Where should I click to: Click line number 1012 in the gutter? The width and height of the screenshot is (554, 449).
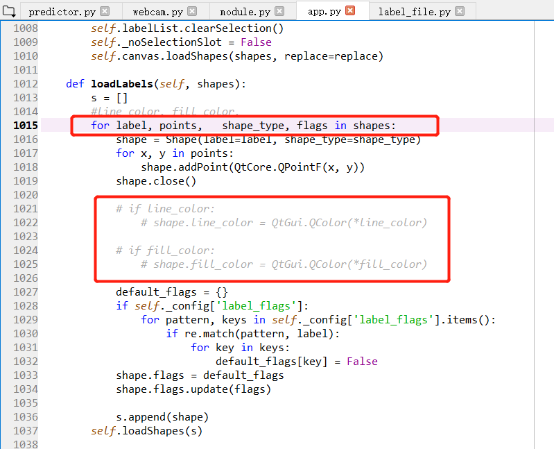(x=26, y=84)
